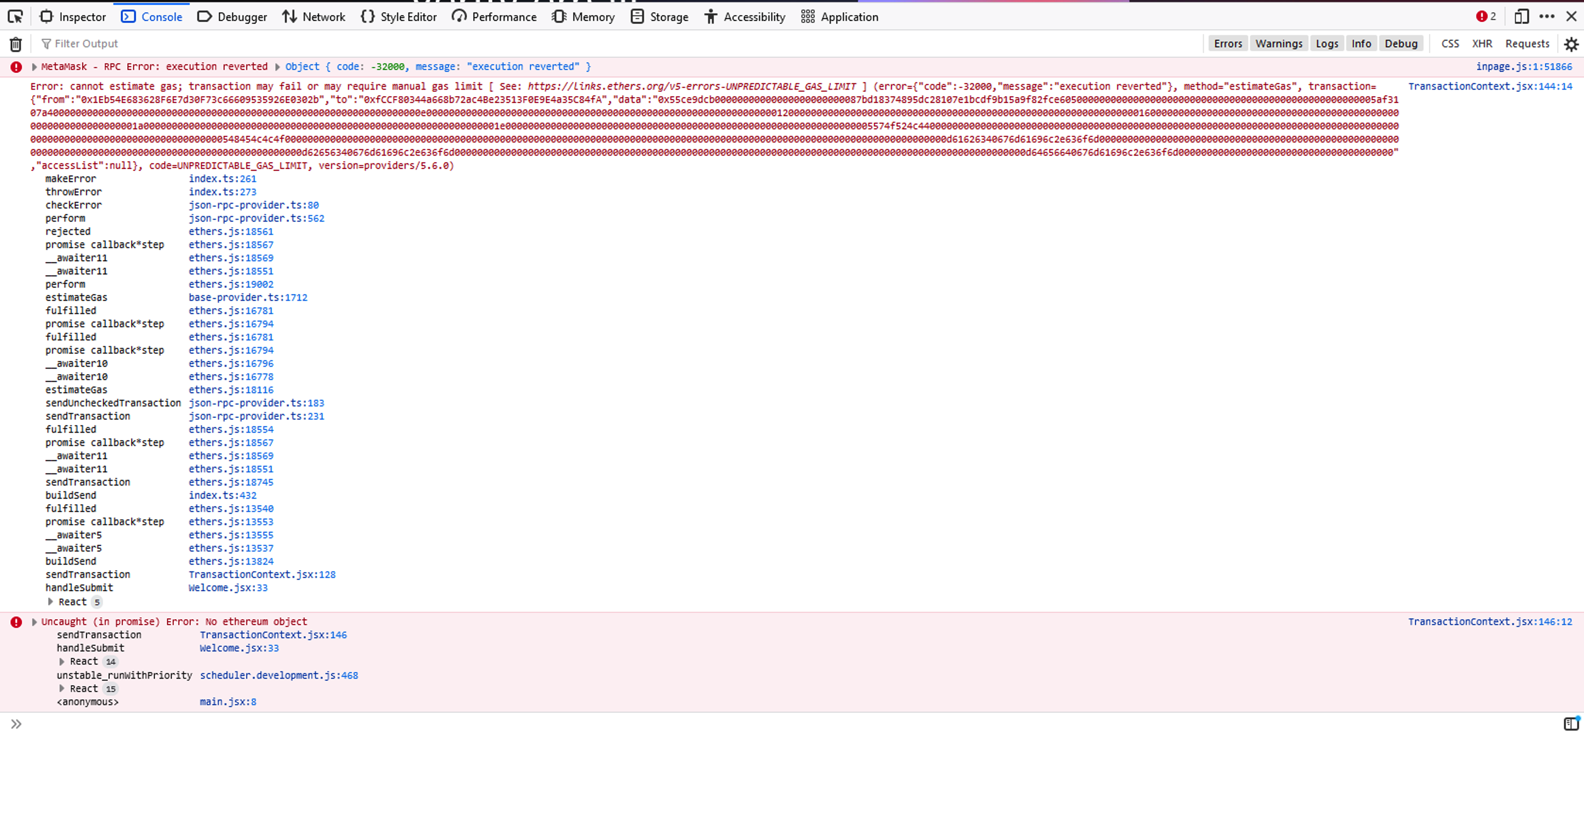Click the Filter Output input field
Screen dimensions: 1584x826
86,44
